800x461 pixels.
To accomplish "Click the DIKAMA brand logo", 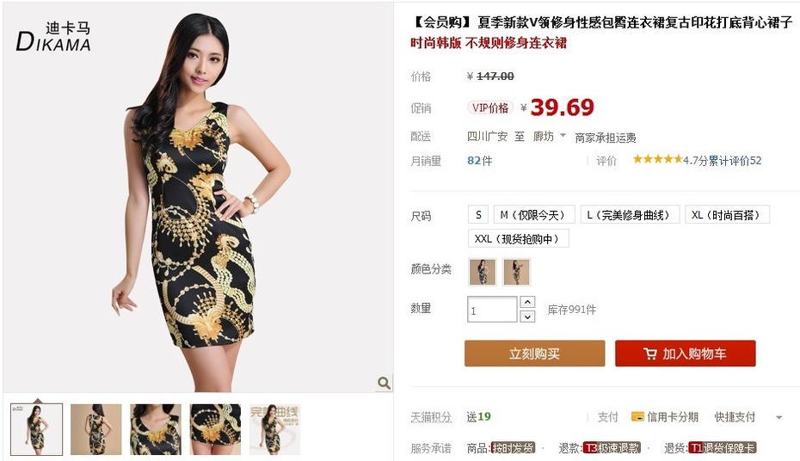I will point(53,36).
